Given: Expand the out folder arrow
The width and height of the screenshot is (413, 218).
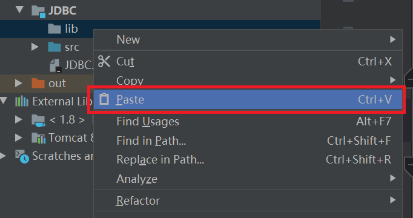Looking at the screenshot, I should pos(18,83).
